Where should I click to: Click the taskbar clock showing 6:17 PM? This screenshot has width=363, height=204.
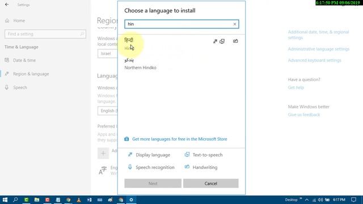coord(339,200)
